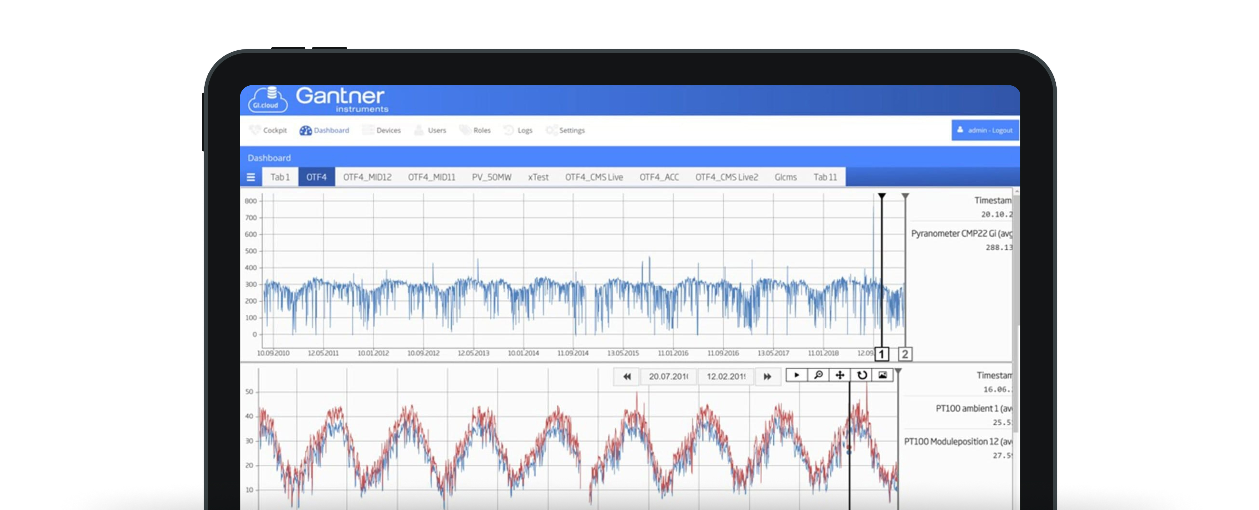Switch to the OTF4_MID11 tab

click(x=432, y=177)
